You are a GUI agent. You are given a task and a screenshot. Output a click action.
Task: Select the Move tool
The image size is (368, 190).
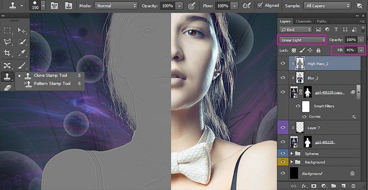pyautogui.click(x=21, y=30)
